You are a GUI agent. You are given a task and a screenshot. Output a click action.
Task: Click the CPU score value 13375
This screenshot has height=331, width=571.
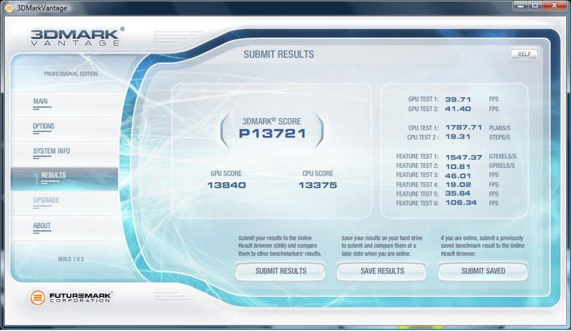click(318, 185)
